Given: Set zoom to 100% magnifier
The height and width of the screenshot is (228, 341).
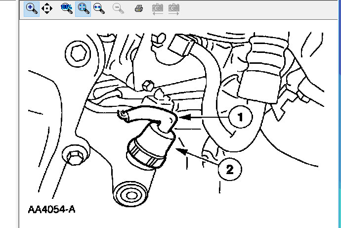Looking at the screenshot, I should pos(67,9).
